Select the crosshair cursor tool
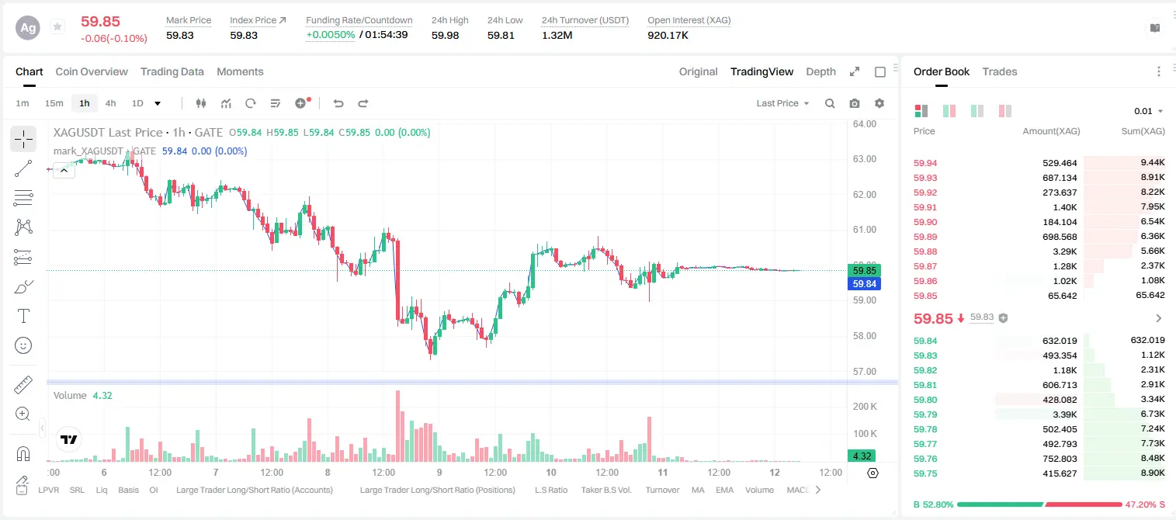This screenshot has height=520, width=1176. coord(23,139)
